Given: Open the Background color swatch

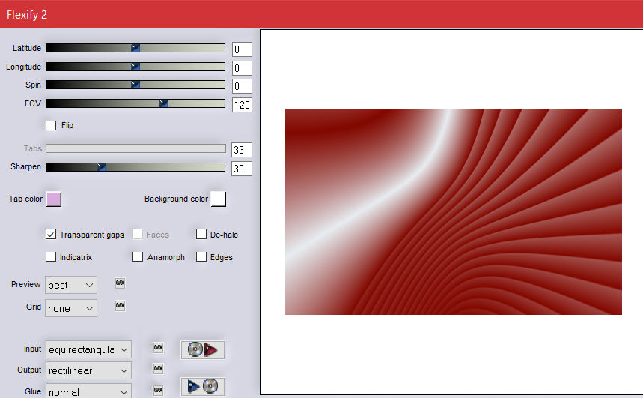Looking at the screenshot, I should tap(218, 199).
